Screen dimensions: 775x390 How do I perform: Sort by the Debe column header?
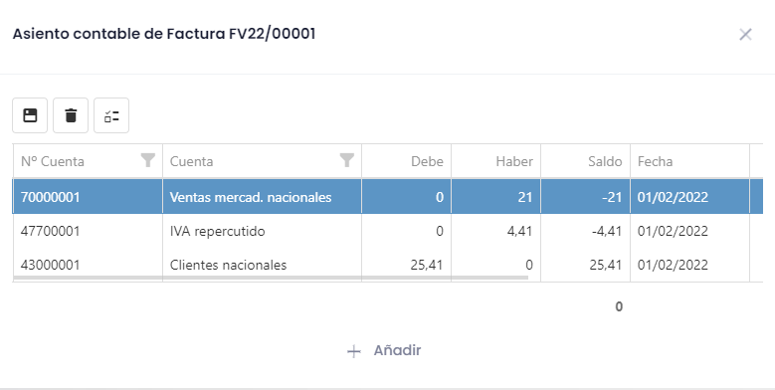pyautogui.click(x=406, y=161)
